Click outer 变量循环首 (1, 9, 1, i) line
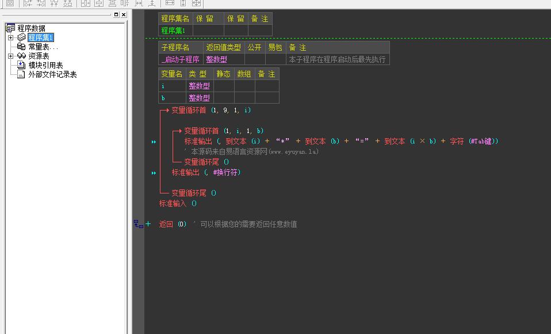Image resolution: width=551 pixels, height=334 pixels. (211, 110)
